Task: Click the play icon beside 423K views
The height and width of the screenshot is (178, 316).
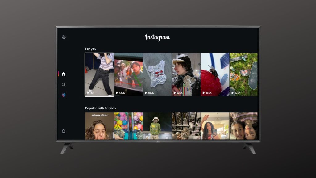Action: click(117, 93)
